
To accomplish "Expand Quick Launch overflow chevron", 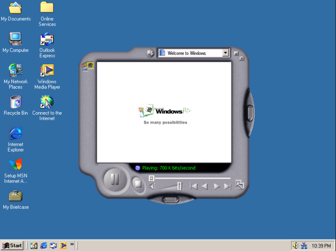I will click(x=72, y=244).
